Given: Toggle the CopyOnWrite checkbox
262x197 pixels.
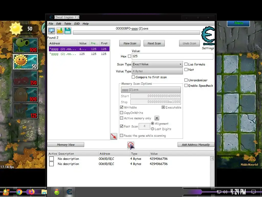Looking at the screenshot, I should pos(122,113).
